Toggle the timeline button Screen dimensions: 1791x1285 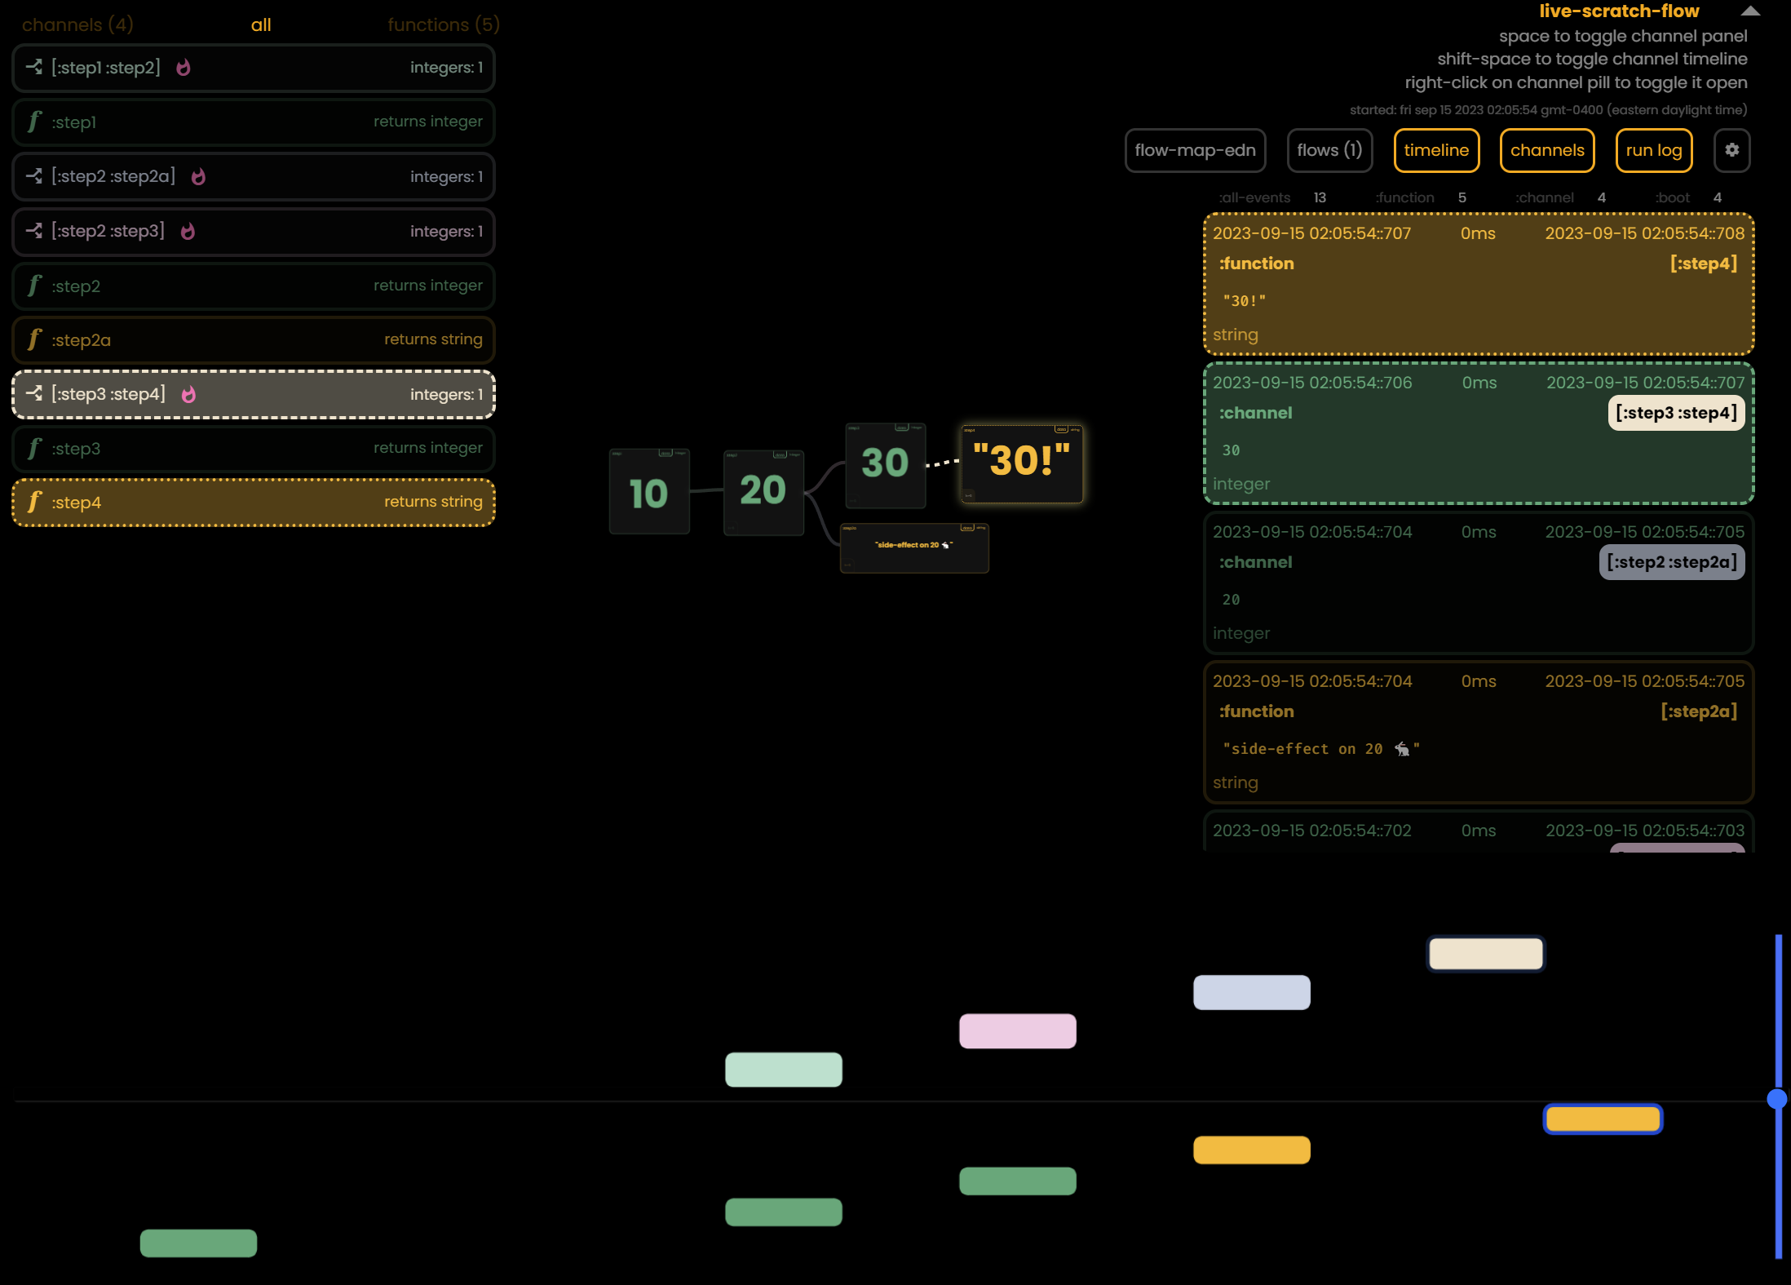pyautogui.click(x=1435, y=150)
